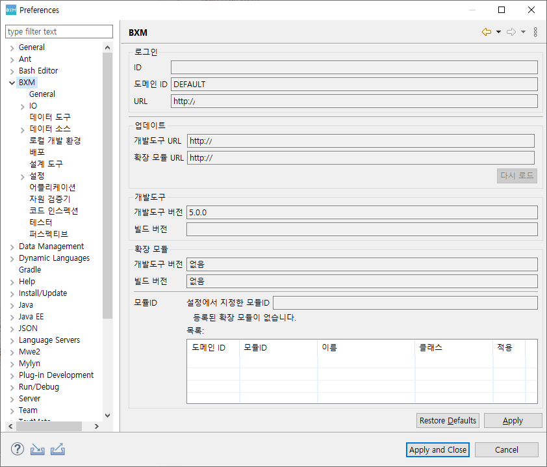Open the back history dropdown arrow
This screenshot has height=467, width=547.
[498, 32]
